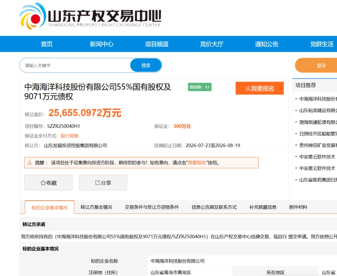Screen dimensions: 337x276
Task: Click the 所在地区 table label
Action: point(276,272)
